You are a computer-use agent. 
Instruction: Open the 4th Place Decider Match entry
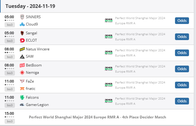click(97, 117)
